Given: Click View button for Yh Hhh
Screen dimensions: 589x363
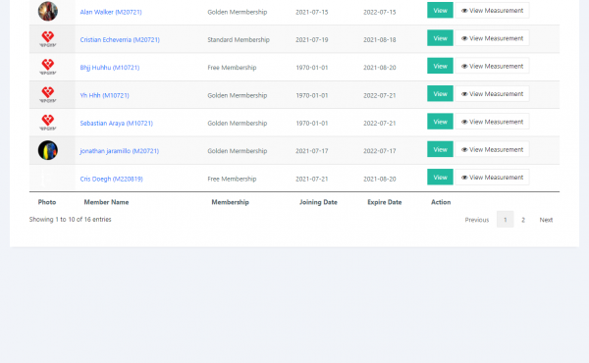Looking at the screenshot, I should 440,93.
